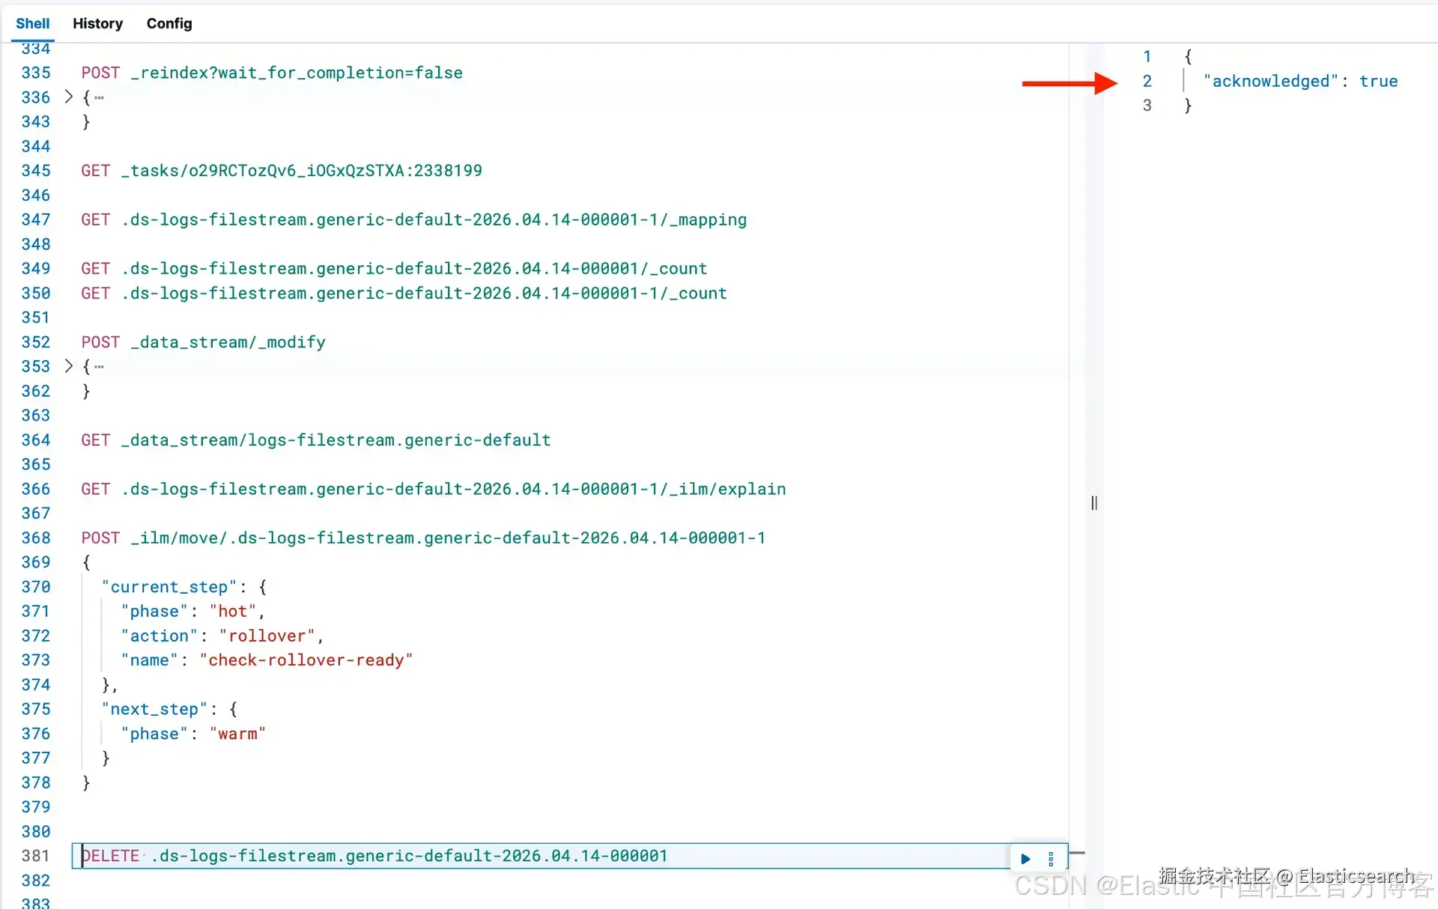Click the "warm" phase value
This screenshot has height=909, width=1438.
pyautogui.click(x=237, y=734)
